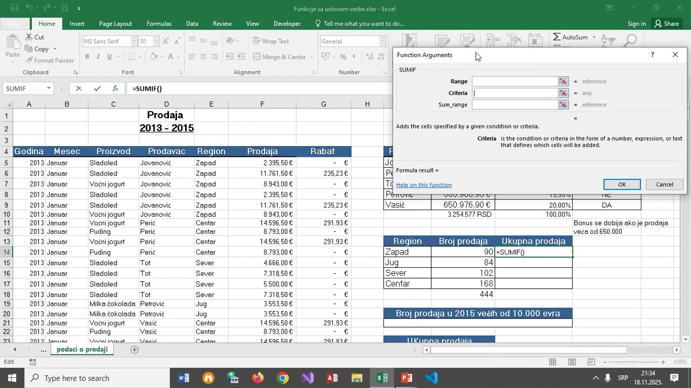Toggle italic formatting
This screenshot has width=691, height=388.
click(98, 57)
